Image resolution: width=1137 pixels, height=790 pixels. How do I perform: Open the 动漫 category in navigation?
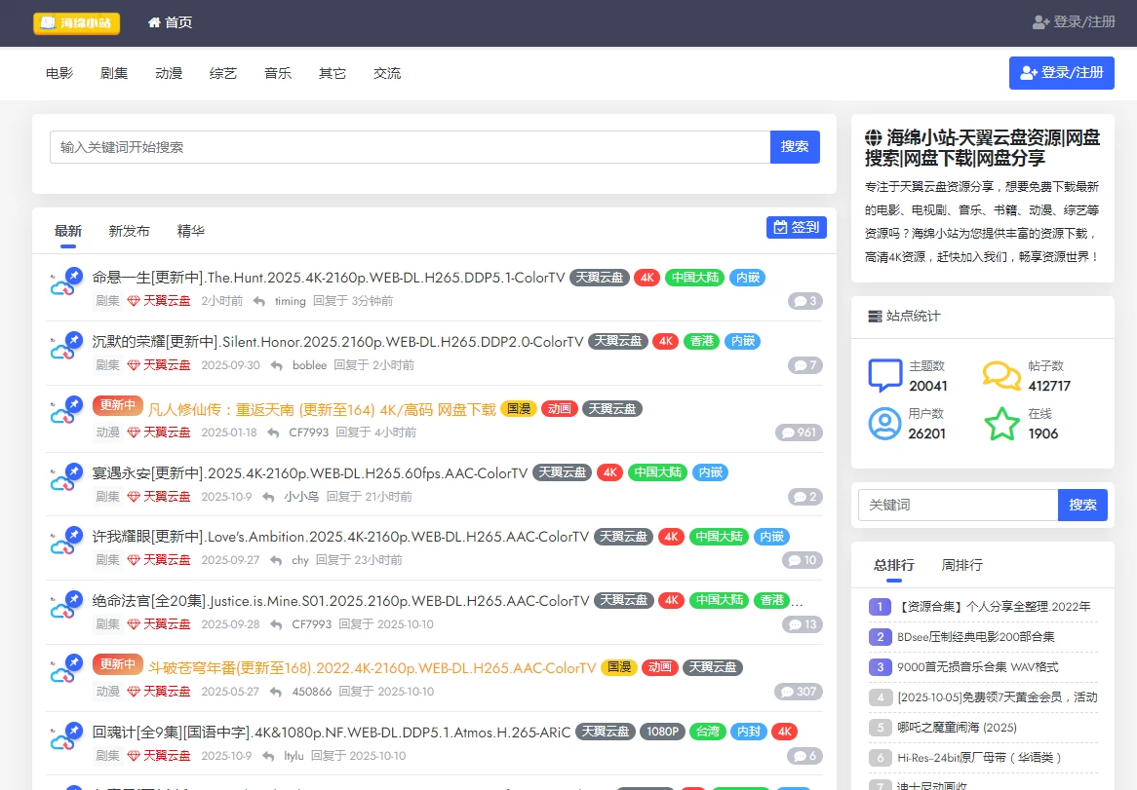pyautogui.click(x=169, y=73)
